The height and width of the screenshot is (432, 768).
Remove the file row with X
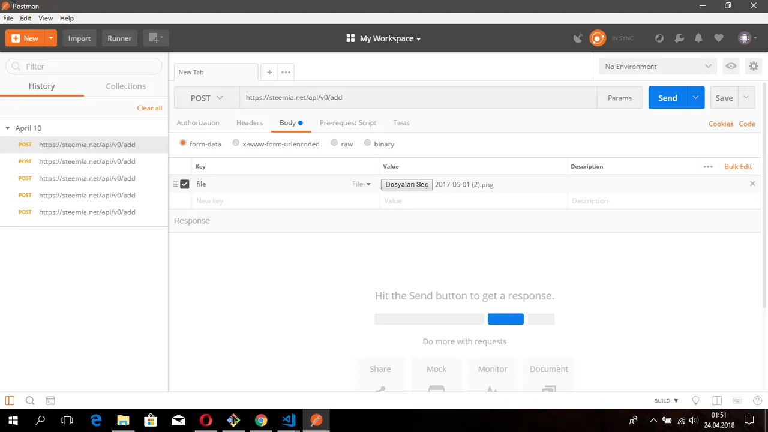coord(752,184)
